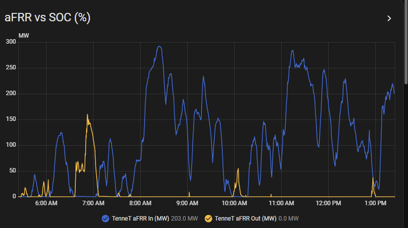The image size is (408, 228).
Task: Click the blue peak just after 11:00 AM
Action: click(x=292, y=51)
